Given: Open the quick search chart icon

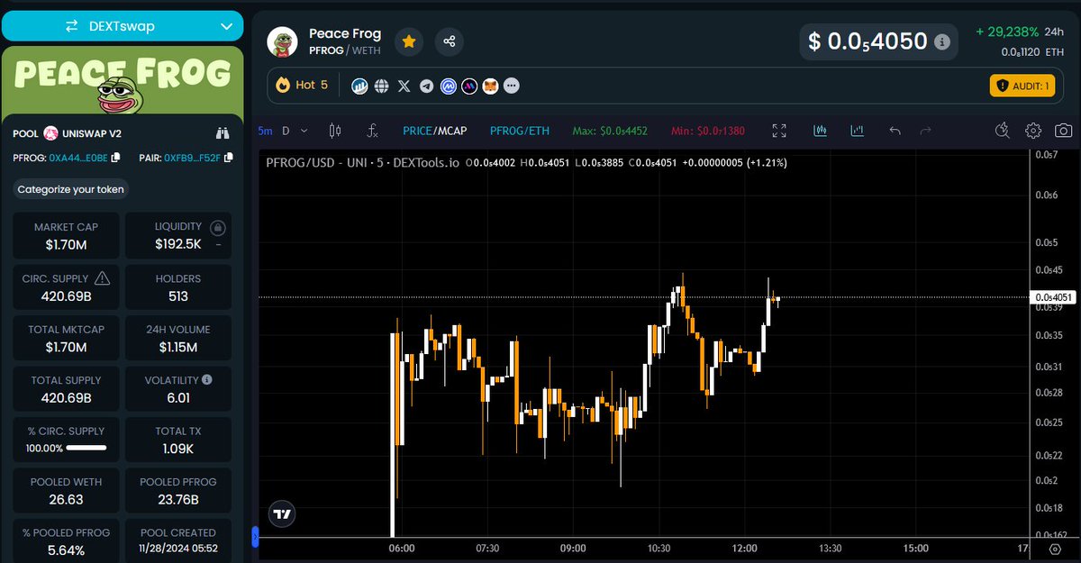Looking at the screenshot, I should (x=1004, y=131).
